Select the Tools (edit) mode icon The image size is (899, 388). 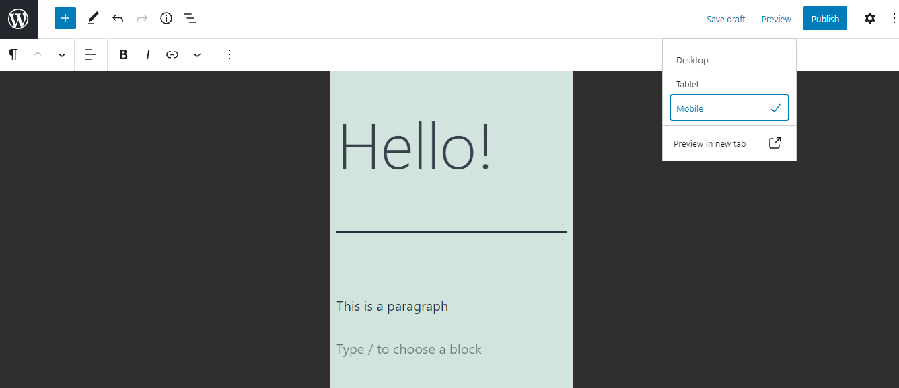point(93,18)
